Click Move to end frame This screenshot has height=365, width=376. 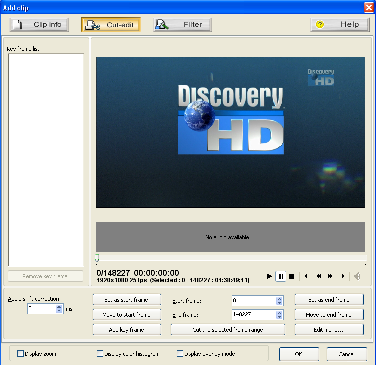tap(329, 315)
